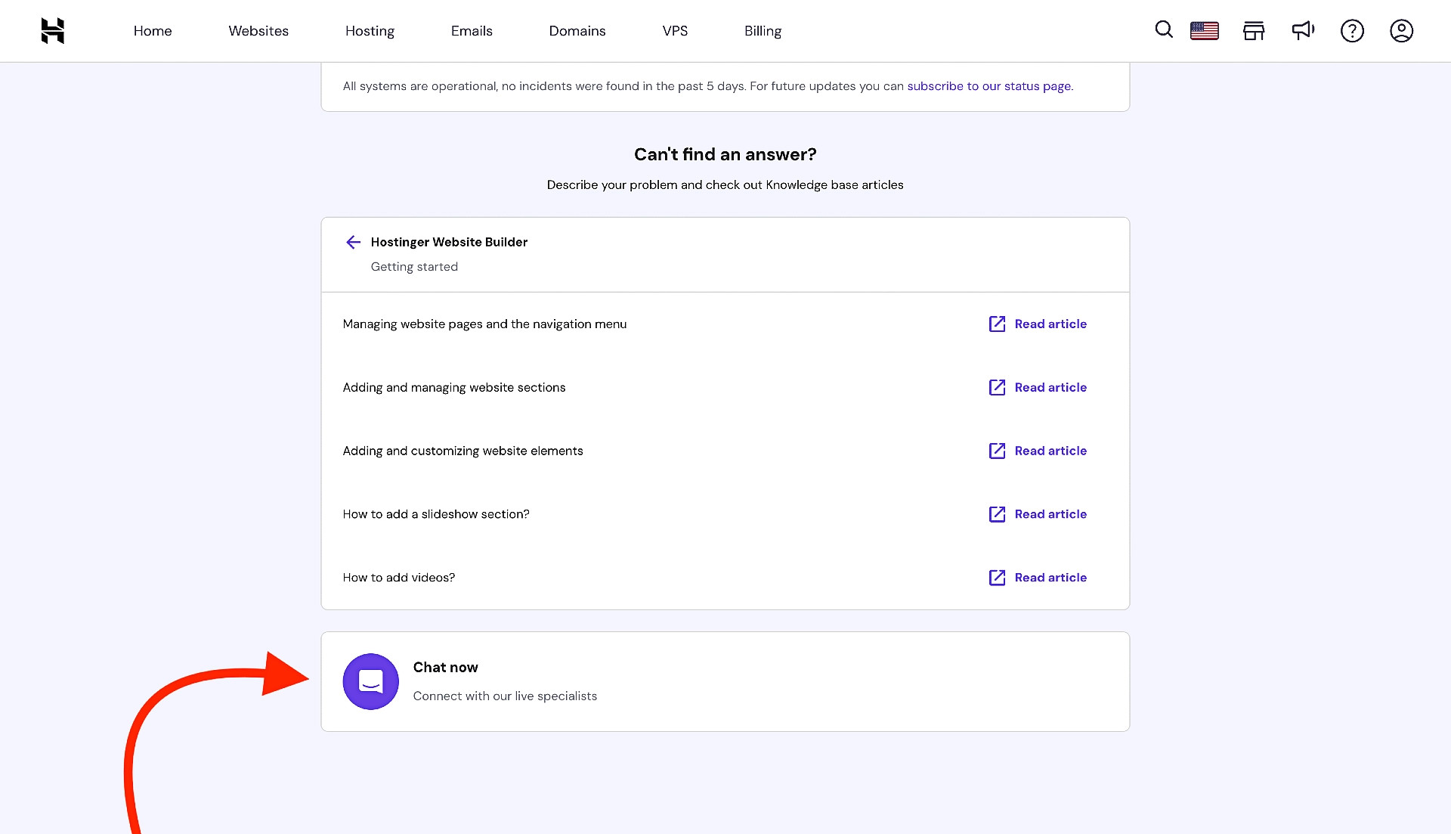Click the Billing navigation item
Screen dimensions: 1451x834
pos(763,31)
